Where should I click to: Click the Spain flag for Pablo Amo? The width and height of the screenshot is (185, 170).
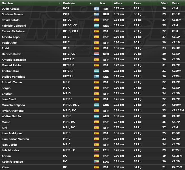click(97, 43)
